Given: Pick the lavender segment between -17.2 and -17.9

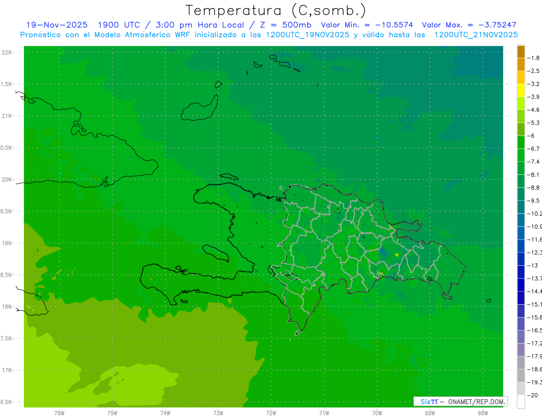Looking at the screenshot, I should tap(521, 350).
